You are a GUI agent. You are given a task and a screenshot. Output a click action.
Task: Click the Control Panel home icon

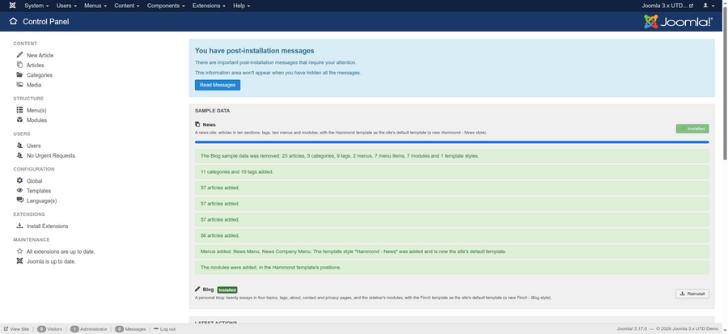tap(13, 21)
